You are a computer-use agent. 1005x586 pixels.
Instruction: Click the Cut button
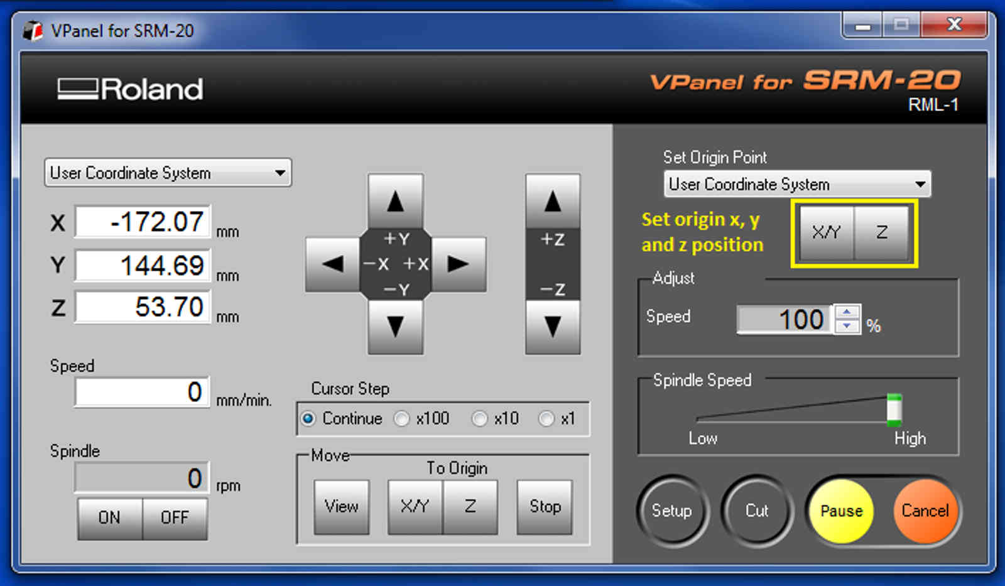tap(757, 511)
